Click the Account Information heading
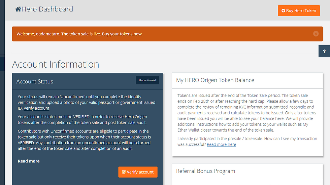The width and height of the screenshot is (330, 185). click(x=56, y=64)
